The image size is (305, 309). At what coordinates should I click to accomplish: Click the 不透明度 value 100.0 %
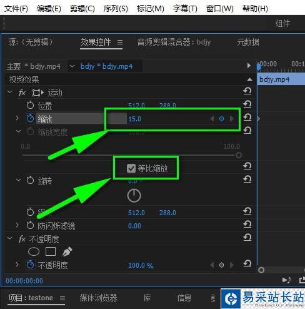click(x=141, y=265)
